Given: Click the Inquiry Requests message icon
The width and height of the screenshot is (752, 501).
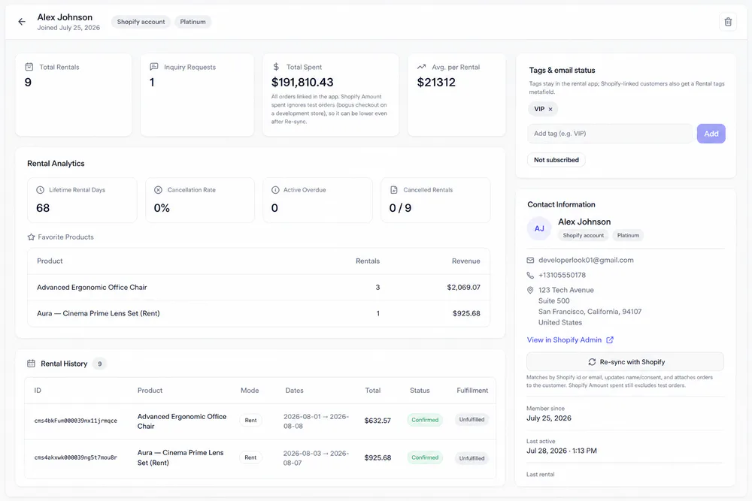Looking at the screenshot, I should [154, 67].
